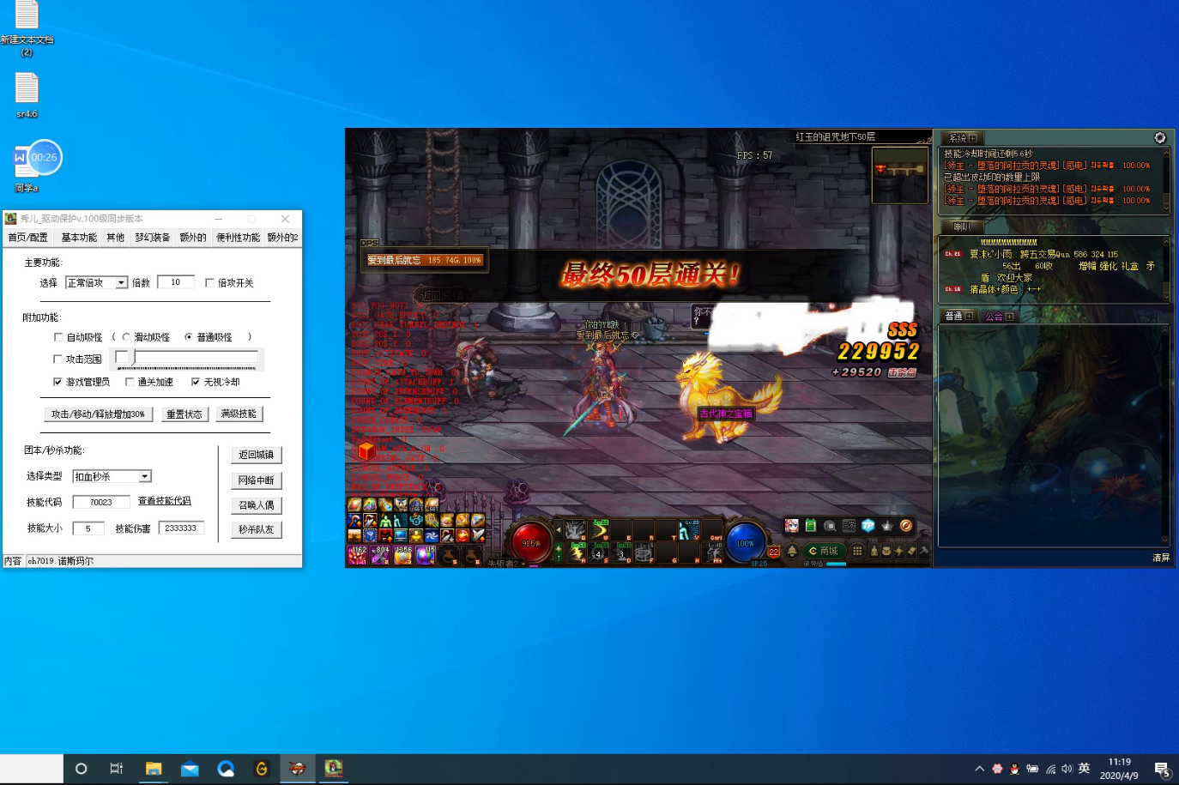Uncheck the 无视冷却 checkbox
This screenshot has width=1179, height=785.
[x=196, y=382]
